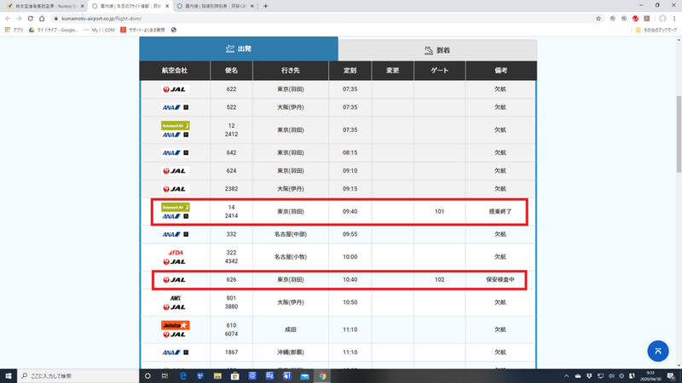Open the アプリ apps bookmark
This screenshot has height=383, width=682.
point(14,30)
